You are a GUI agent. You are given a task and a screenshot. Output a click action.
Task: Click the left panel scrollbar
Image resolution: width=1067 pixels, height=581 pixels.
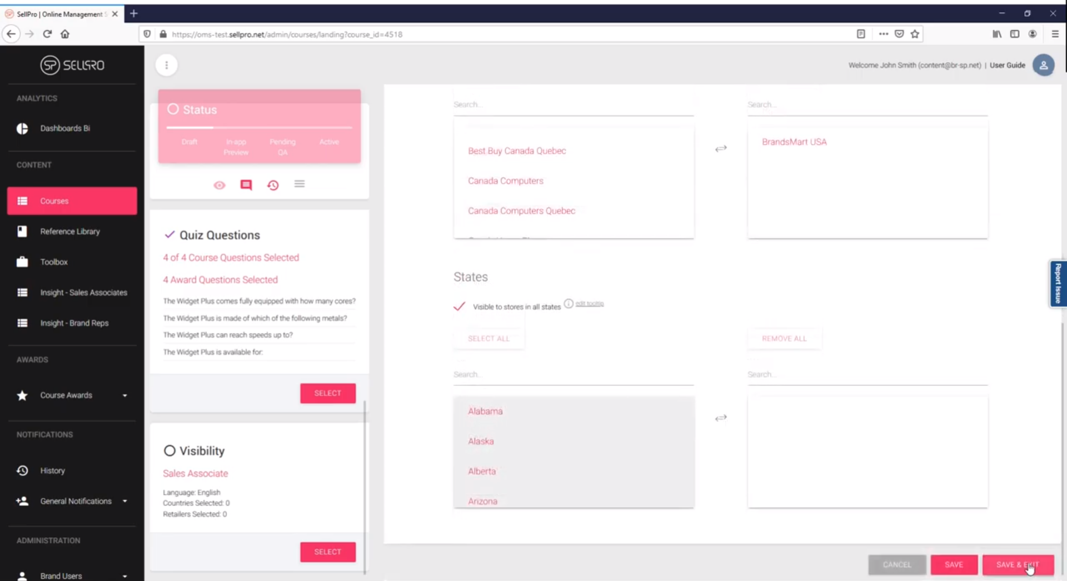(365, 487)
